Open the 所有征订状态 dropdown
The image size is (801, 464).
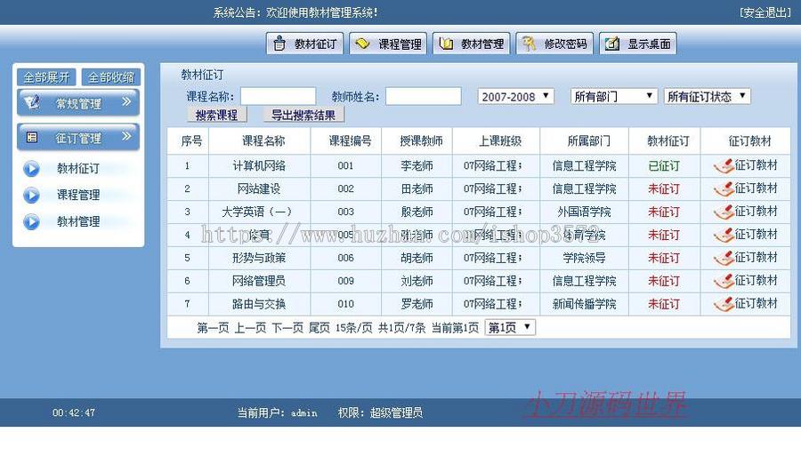point(707,96)
